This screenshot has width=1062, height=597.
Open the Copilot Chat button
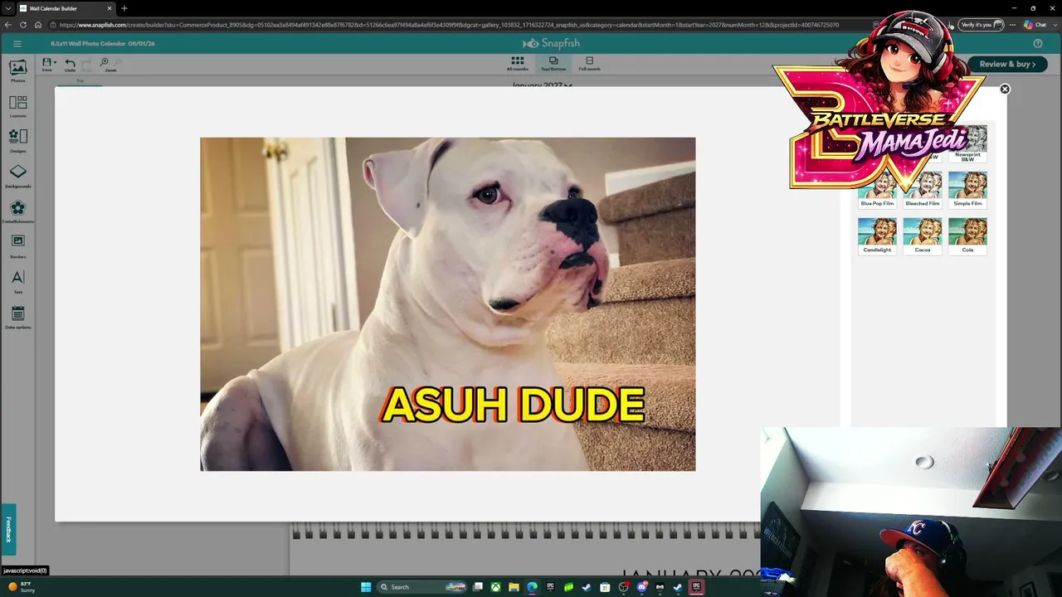(1035, 25)
